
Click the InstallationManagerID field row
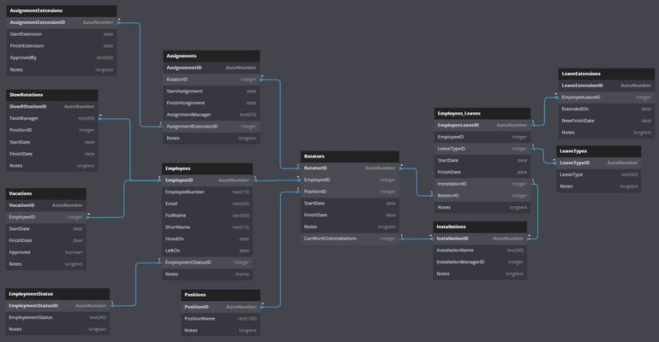click(x=480, y=262)
